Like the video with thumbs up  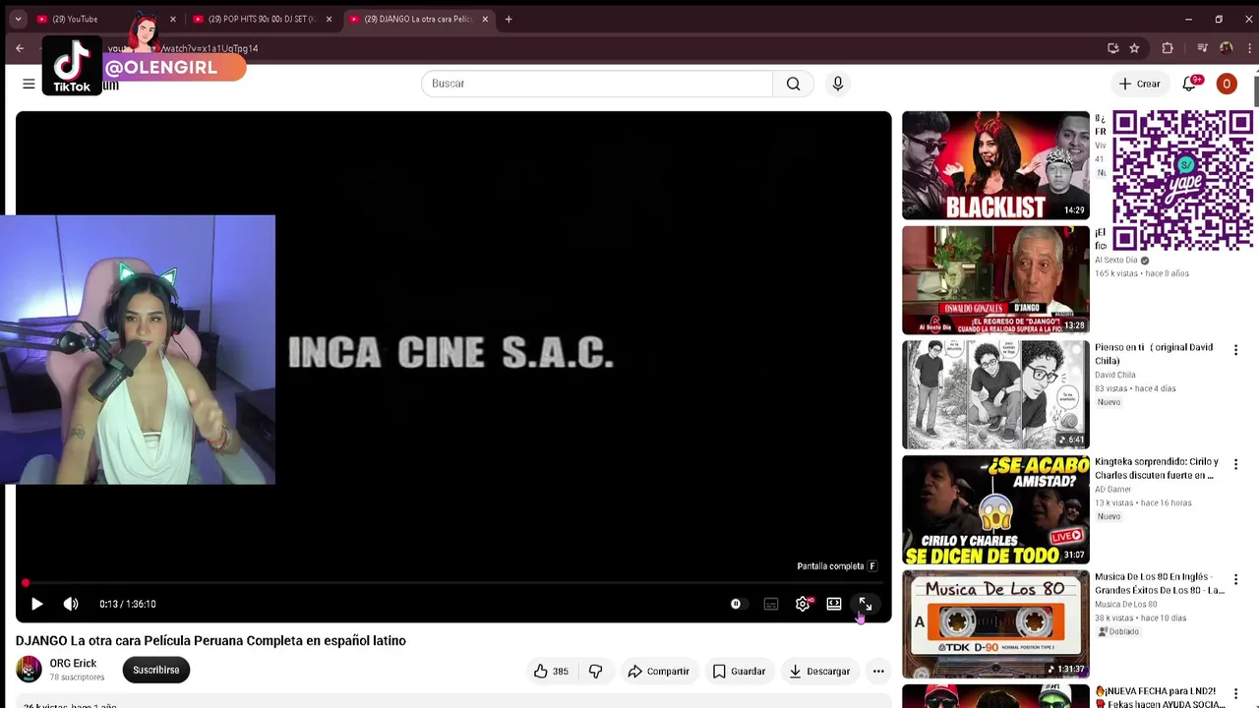pyautogui.click(x=552, y=671)
